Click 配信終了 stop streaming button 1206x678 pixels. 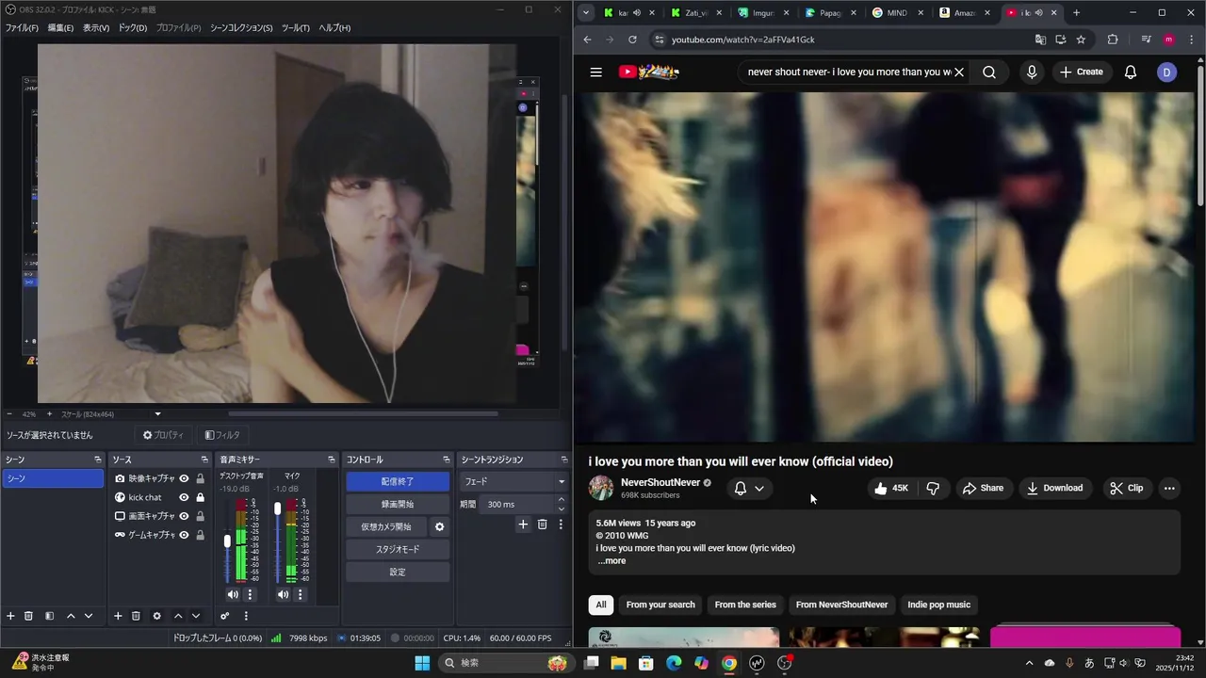[x=398, y=481]
